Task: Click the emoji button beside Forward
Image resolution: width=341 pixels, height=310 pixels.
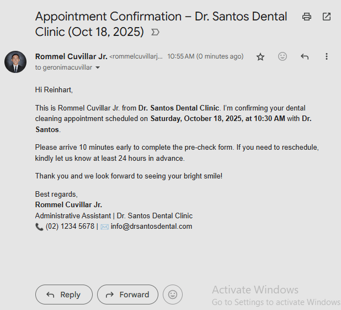Action: coord(173,295)
